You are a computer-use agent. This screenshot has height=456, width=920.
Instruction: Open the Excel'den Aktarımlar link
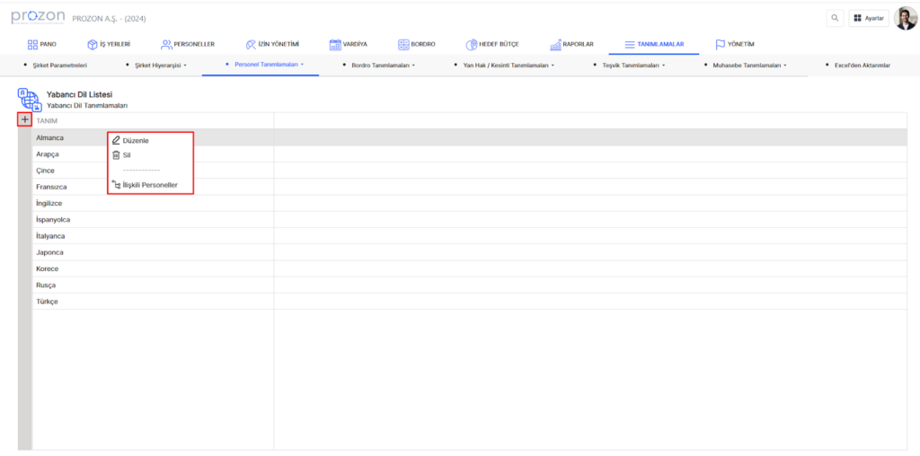862,66
